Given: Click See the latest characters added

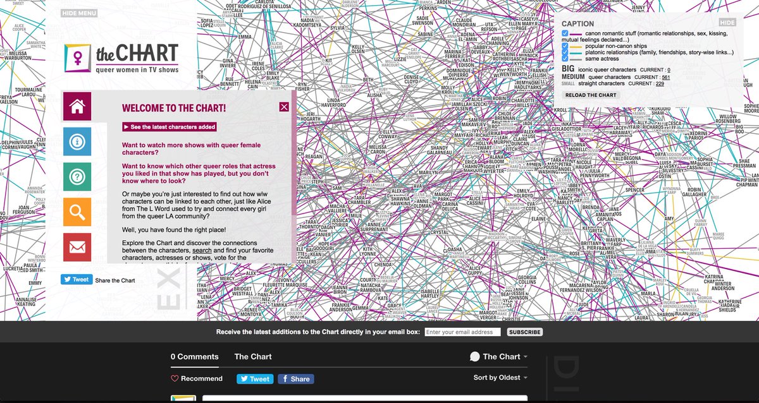Looking at the screenshot, I should 170,127.
